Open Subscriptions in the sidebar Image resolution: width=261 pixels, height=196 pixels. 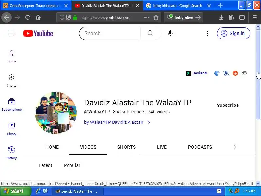click(12, 105)
